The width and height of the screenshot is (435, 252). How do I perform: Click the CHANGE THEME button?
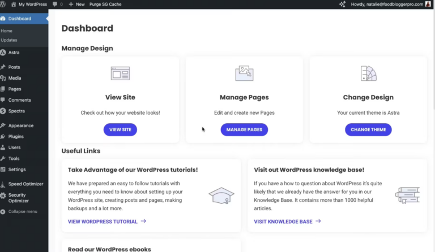click(368, 129)
